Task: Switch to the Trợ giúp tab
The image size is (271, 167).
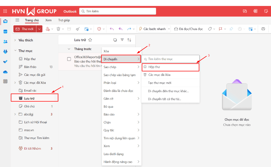Action: pyautogui.click(x=64, y=20)
